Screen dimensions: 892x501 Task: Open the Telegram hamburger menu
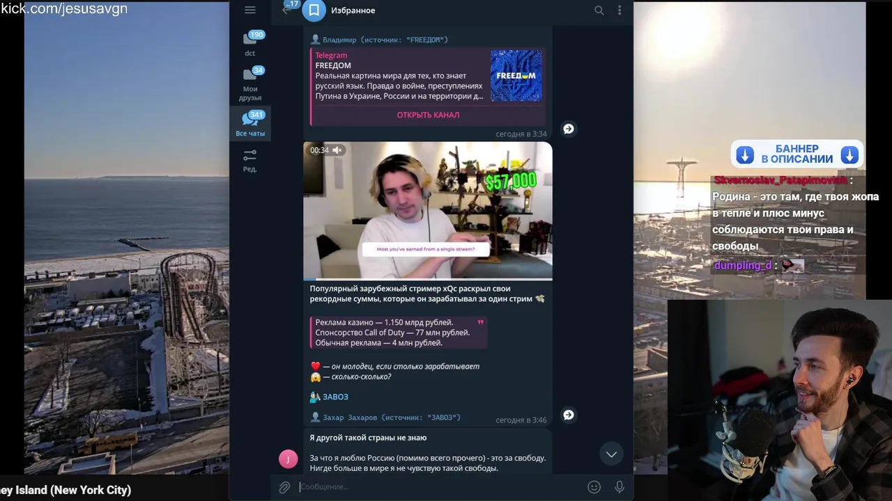pyautogui.click(x=249, y=10)
